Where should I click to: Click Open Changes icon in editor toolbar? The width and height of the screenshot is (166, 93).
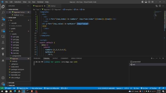coord(157,6)
